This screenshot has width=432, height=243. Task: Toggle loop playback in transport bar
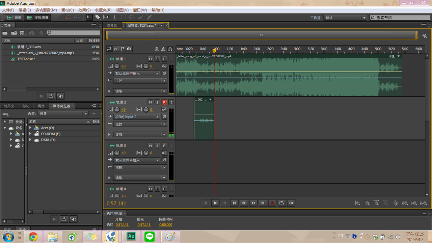[x=281, y=203]
